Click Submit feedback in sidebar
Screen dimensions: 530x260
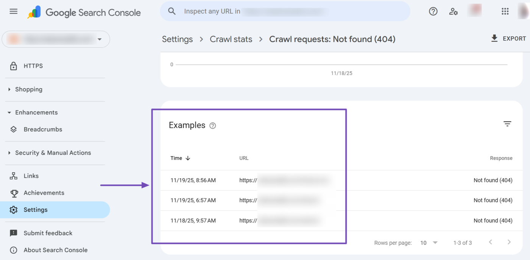(x=48, y=233)
